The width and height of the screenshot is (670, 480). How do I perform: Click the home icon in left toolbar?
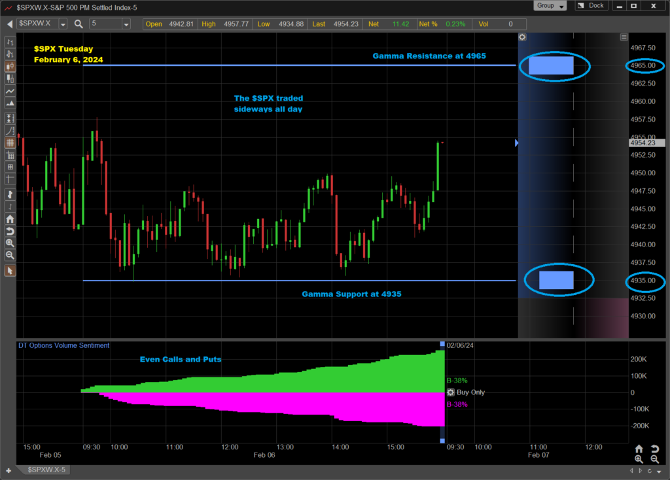10,219
